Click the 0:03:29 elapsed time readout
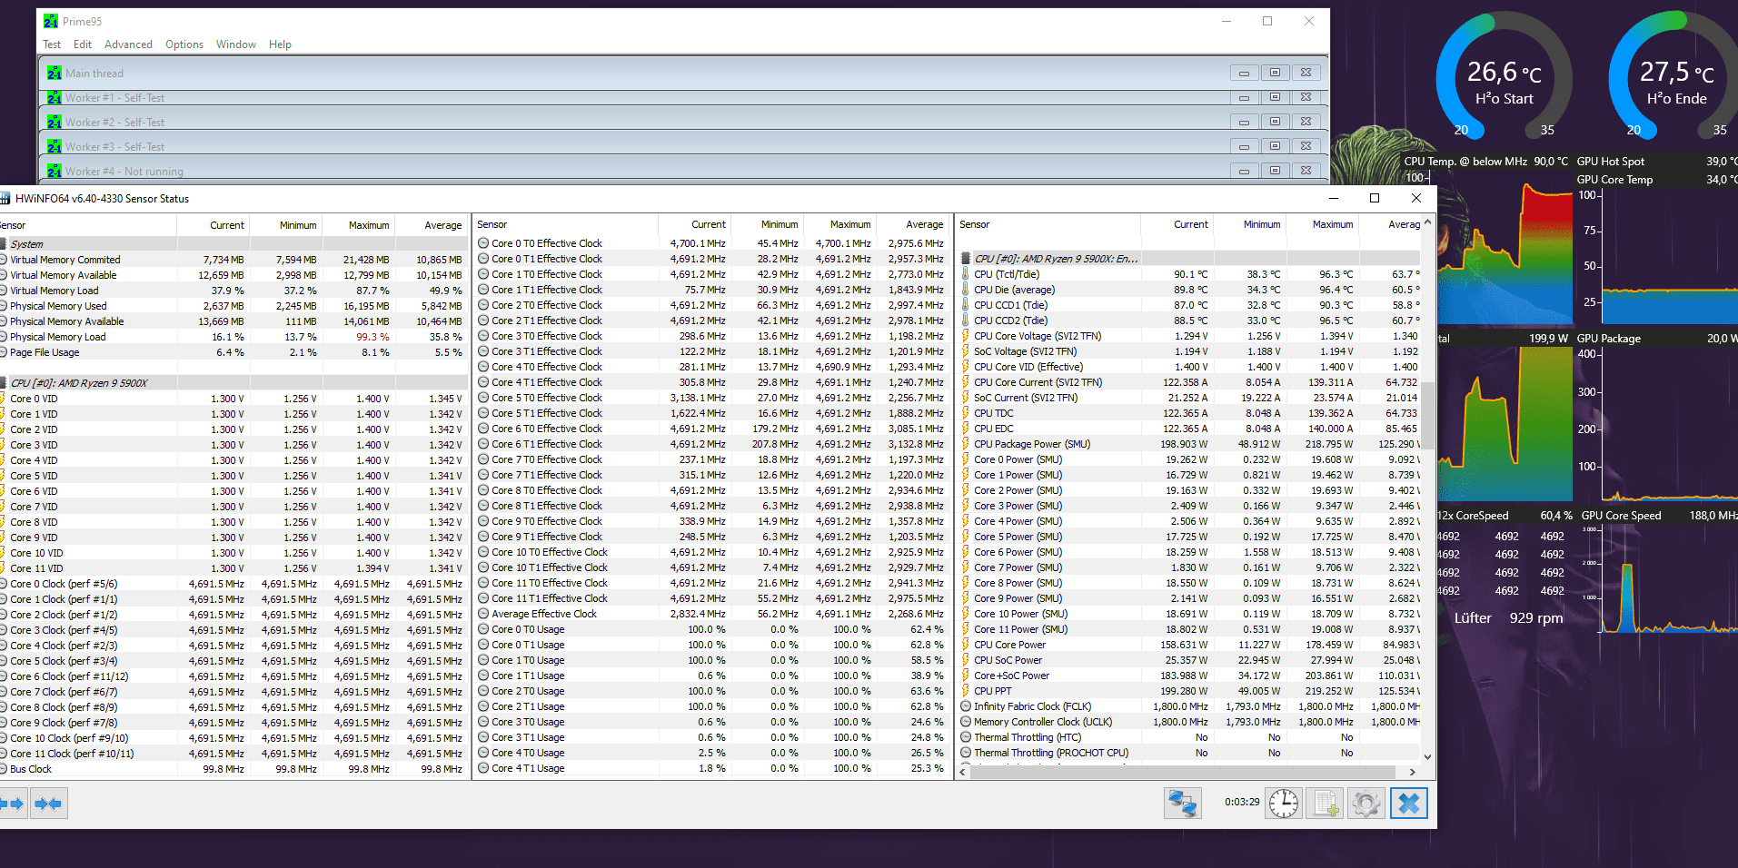Screen dimensions: 1738x868 pyautogui.click(x=1242, y=803)
